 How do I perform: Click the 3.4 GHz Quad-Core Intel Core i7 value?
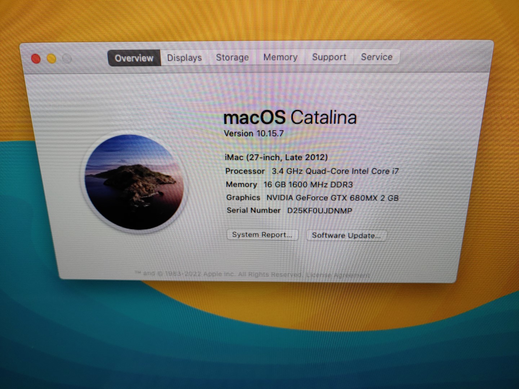pos(335,171)
